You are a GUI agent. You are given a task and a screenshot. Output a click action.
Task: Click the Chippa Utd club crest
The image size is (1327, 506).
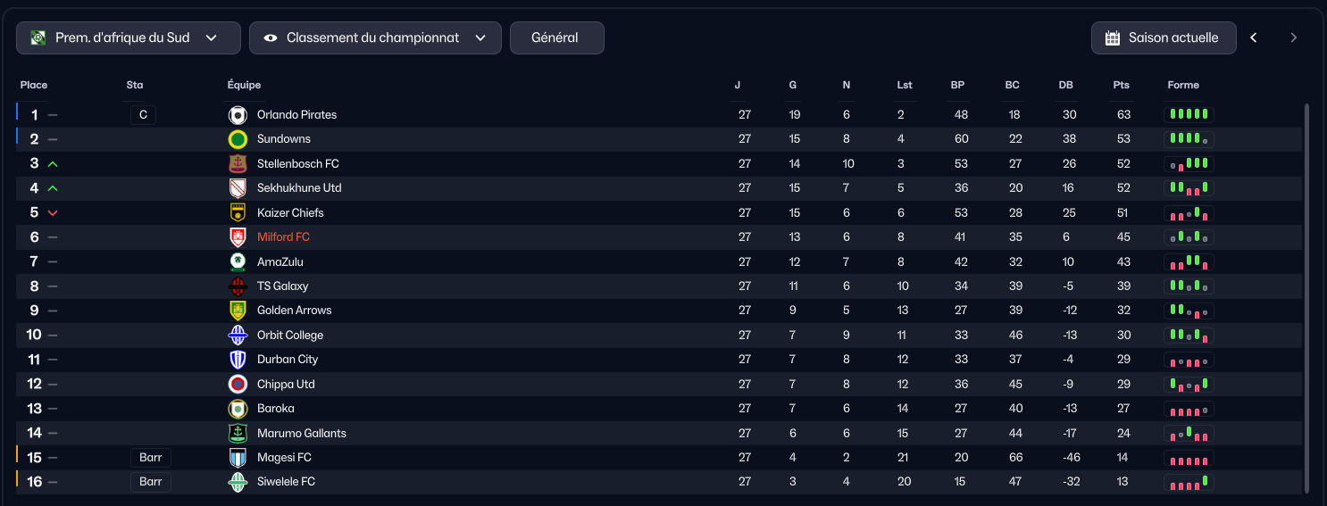[x=238, y=385]
